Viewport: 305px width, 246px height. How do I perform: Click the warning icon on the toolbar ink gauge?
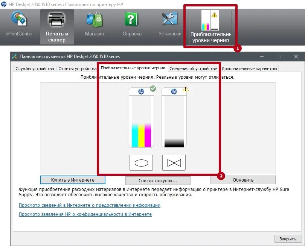pyautogui.click(x=214, y=15)
